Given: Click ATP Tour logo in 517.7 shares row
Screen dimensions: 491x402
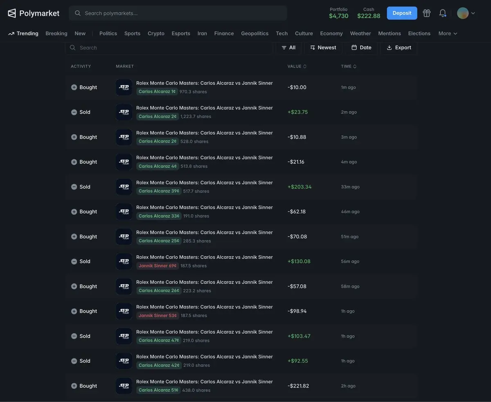Looking at the screenshot, I should pos(124,187).
